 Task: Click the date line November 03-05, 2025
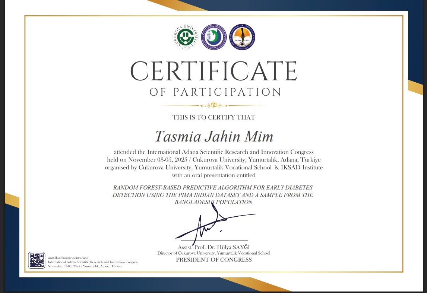(x=214, y=159)
